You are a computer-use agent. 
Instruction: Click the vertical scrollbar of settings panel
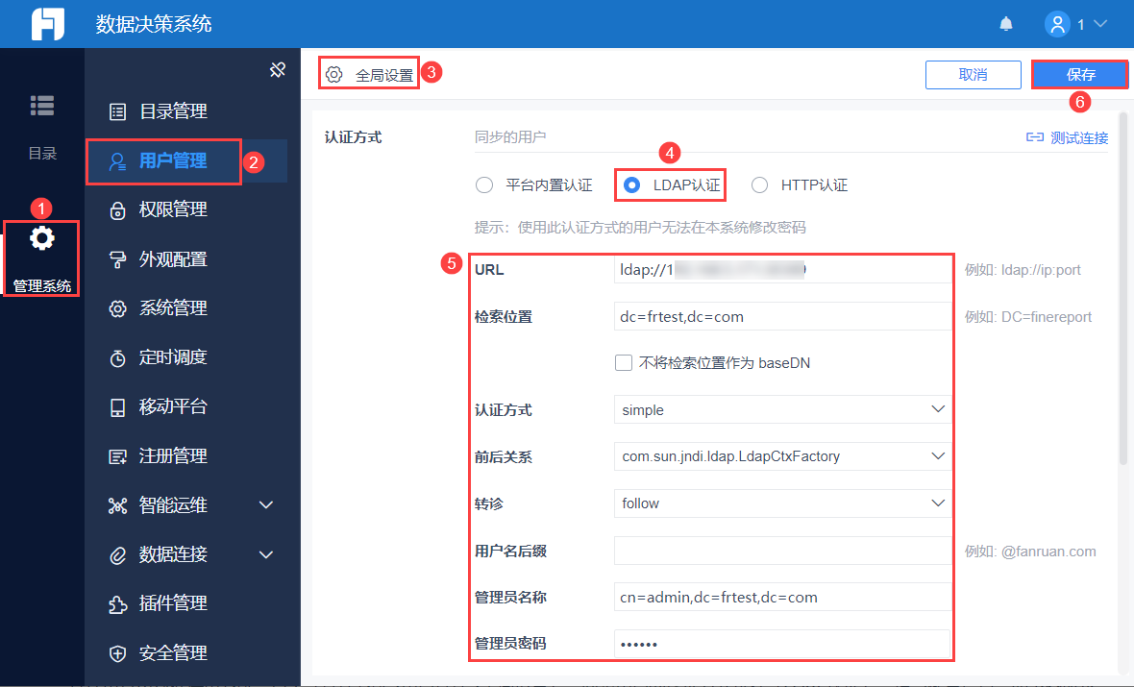[1123, 288]
